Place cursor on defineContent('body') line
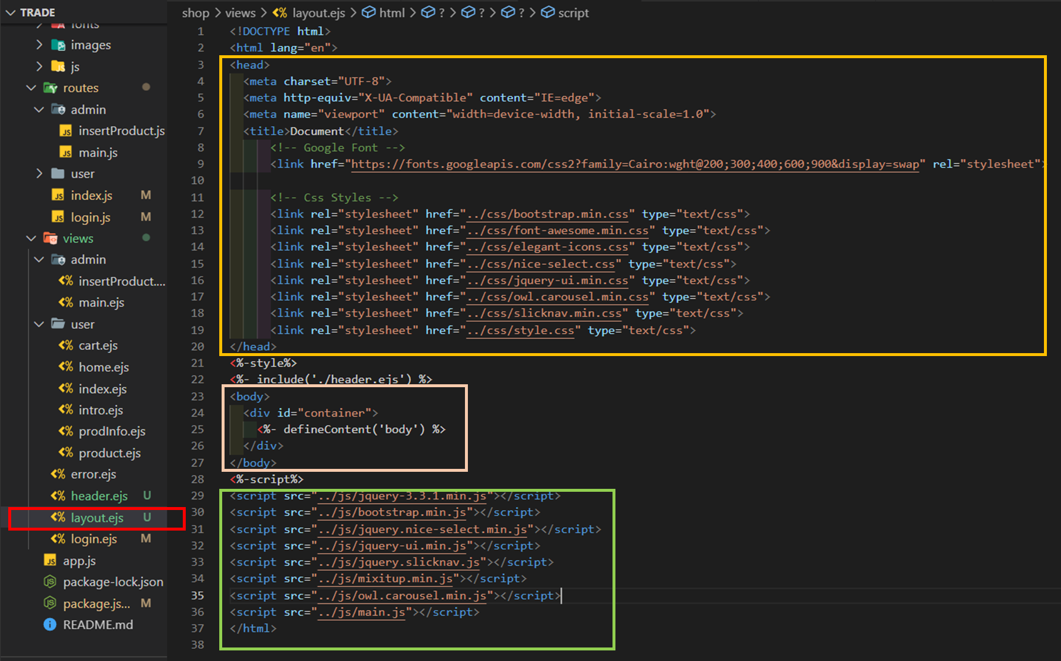This screenshot has width=1061, height=661. click(352, 430)
